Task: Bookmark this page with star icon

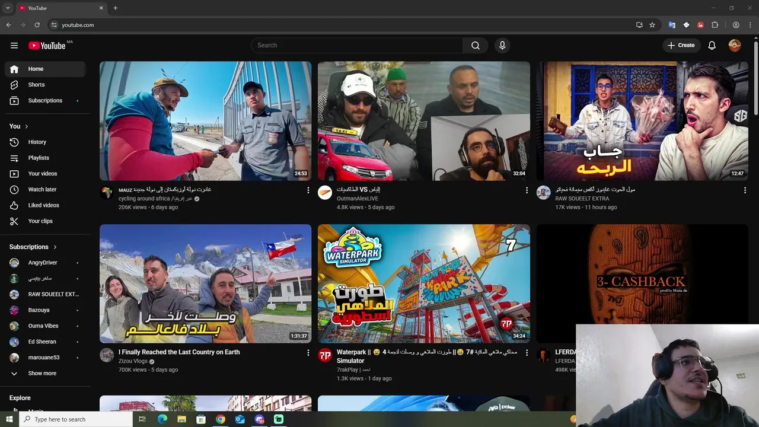Action: pos(652,25)
